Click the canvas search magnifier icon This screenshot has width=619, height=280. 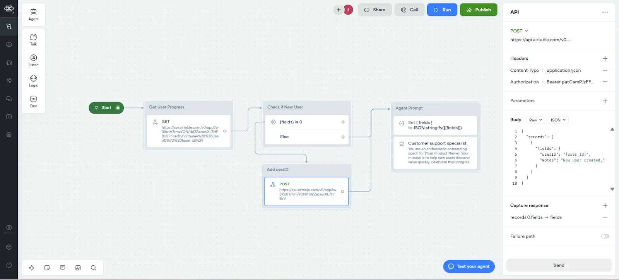(94, 268)
